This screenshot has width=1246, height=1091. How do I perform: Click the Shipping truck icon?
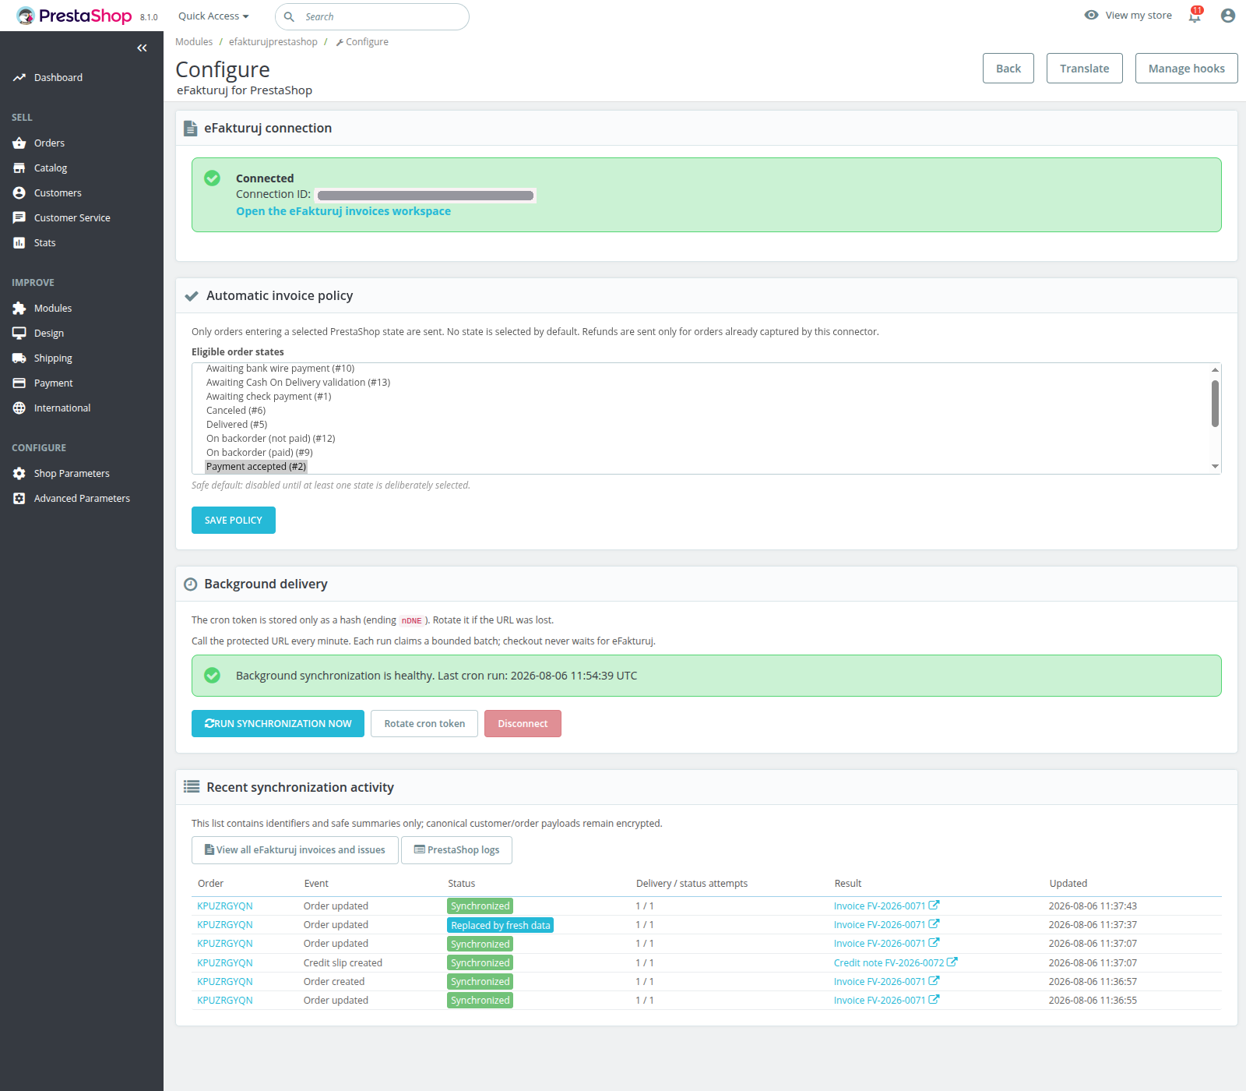click(19, 358)
